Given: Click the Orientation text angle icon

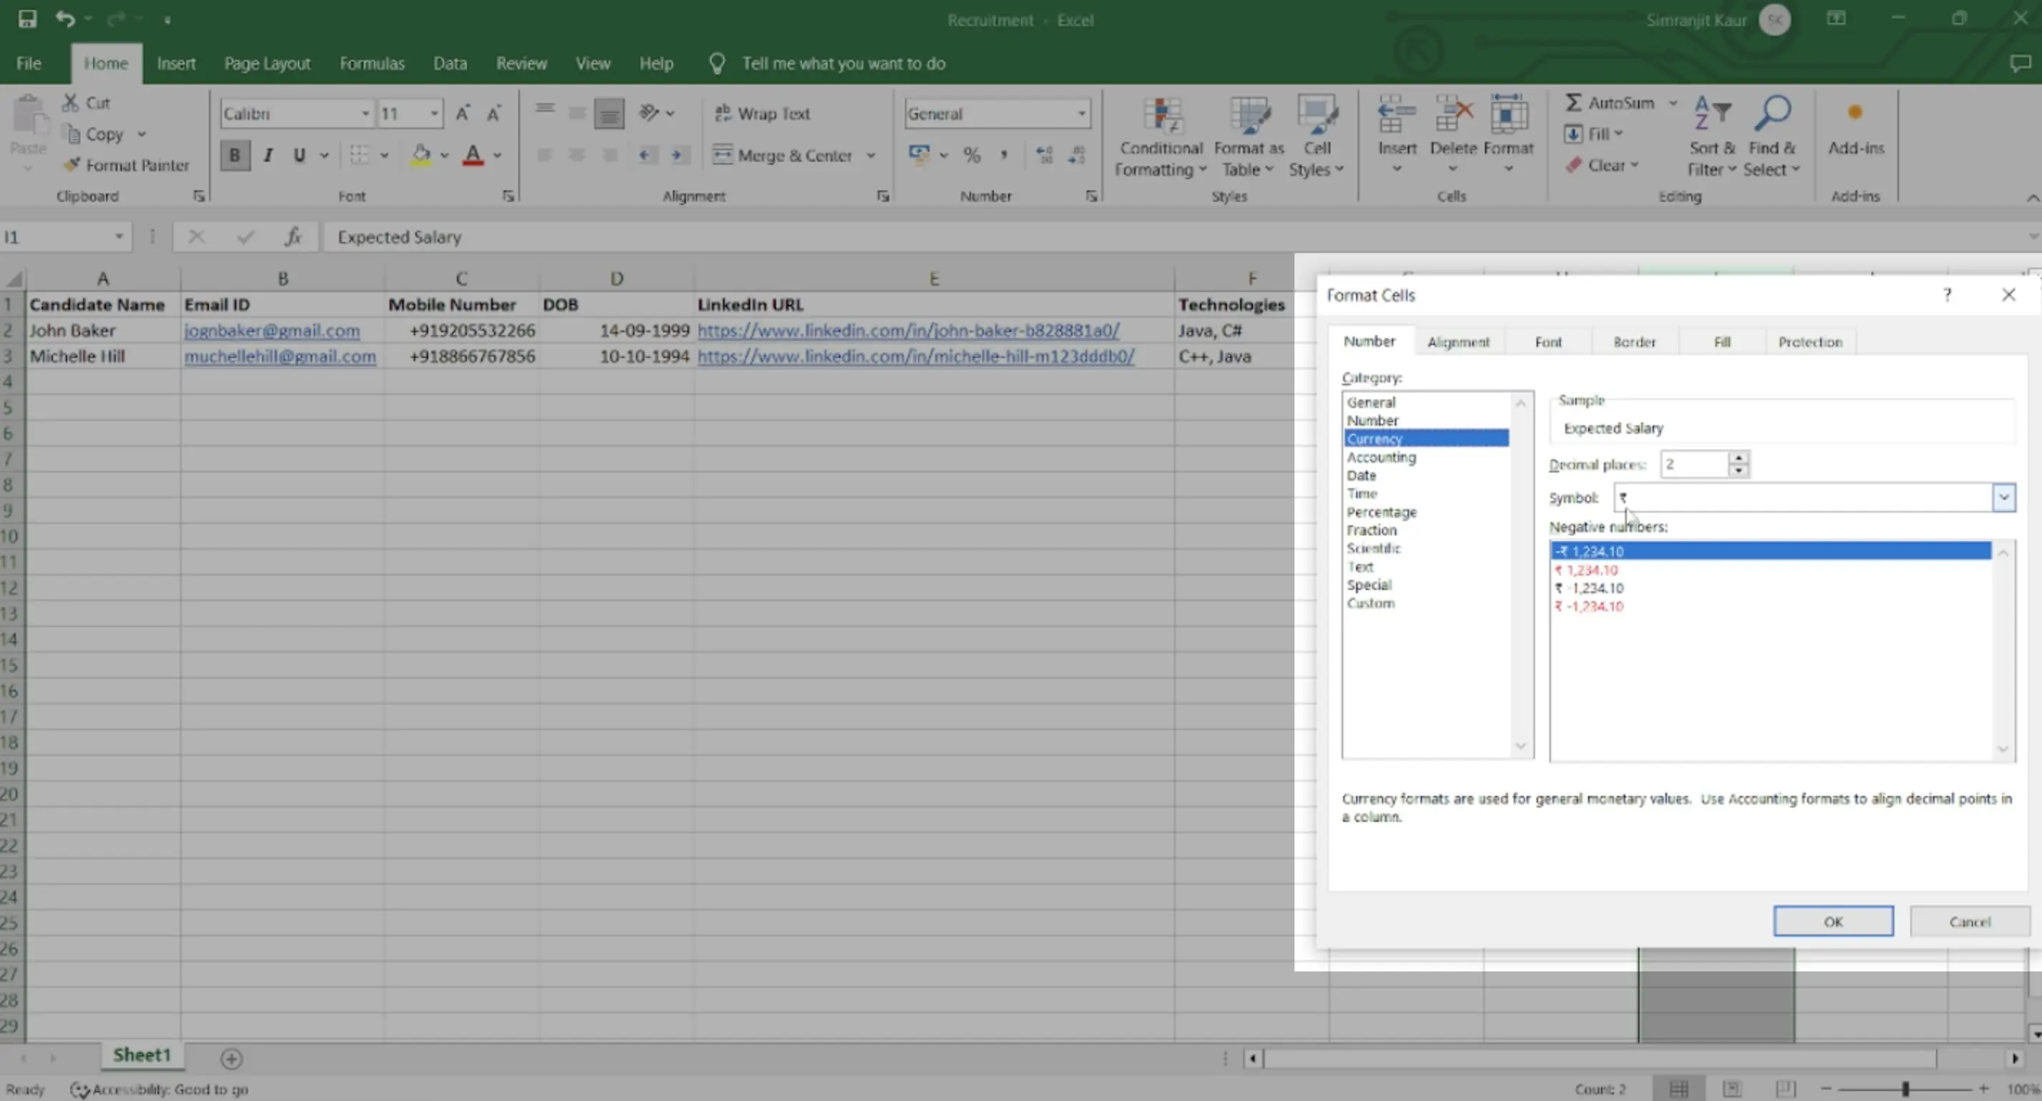Looking at the screenshot, I should pyautogui.click(x=649, y=113).
